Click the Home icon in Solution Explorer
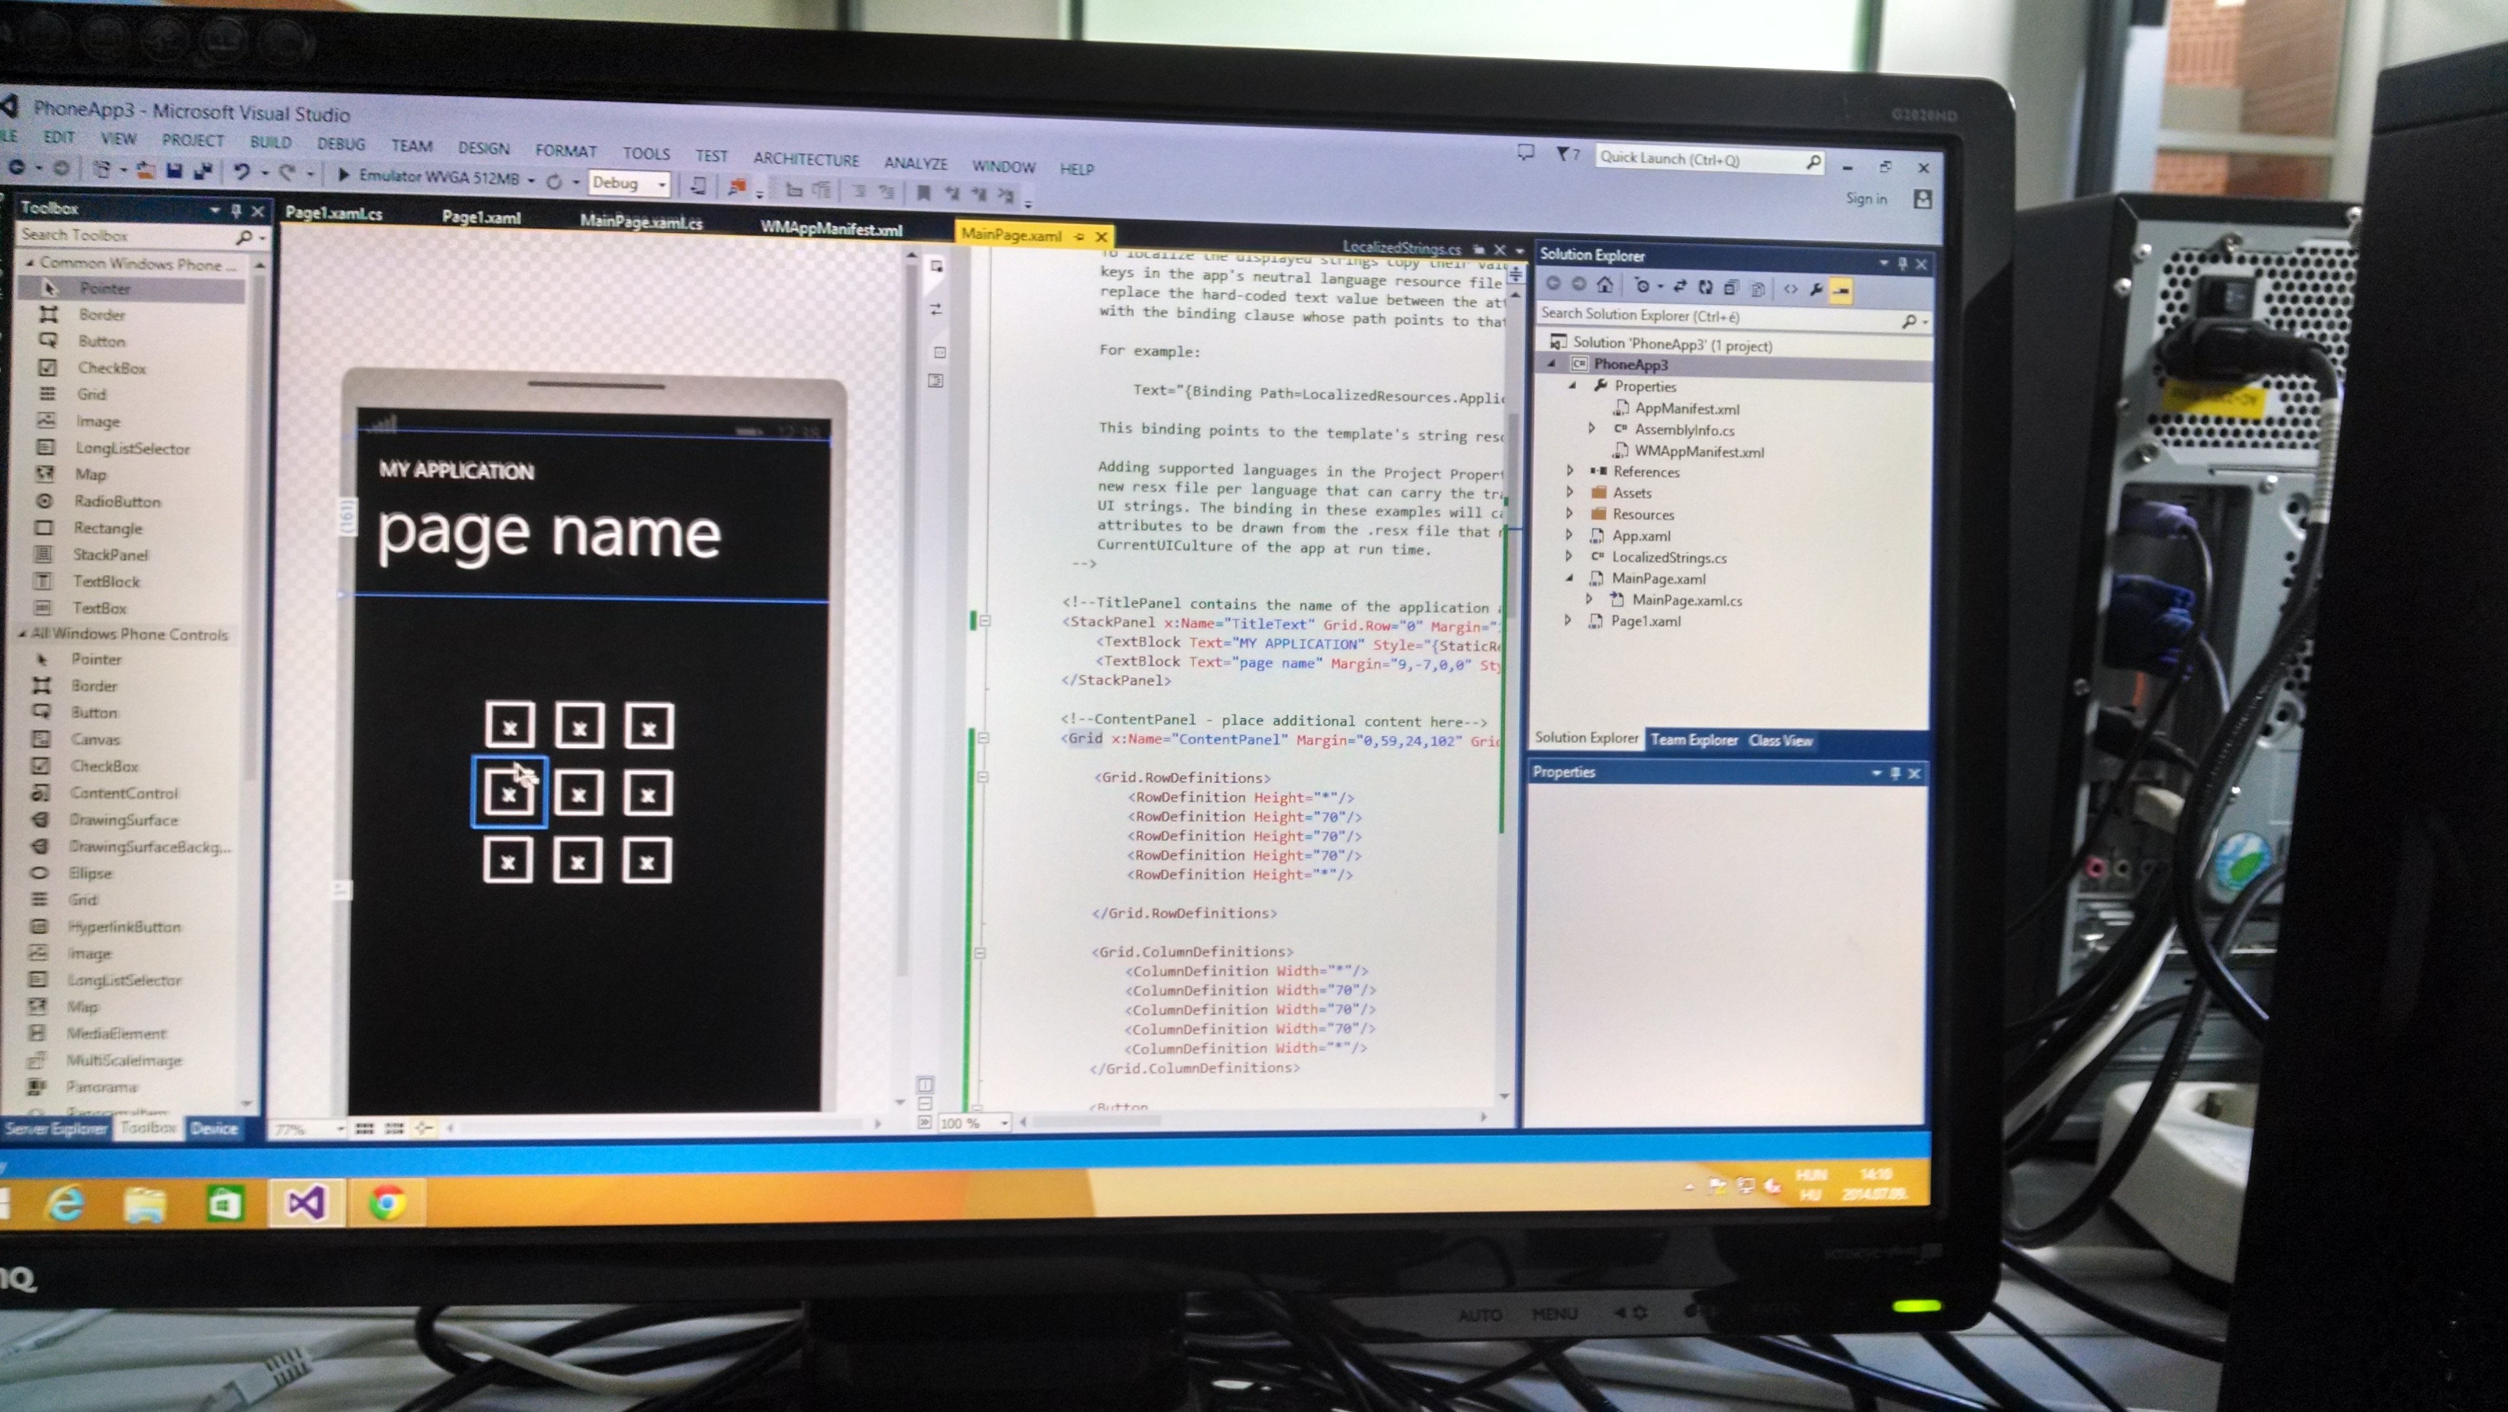This screenshot has height=1412, width=2508. coord(1605,285)
